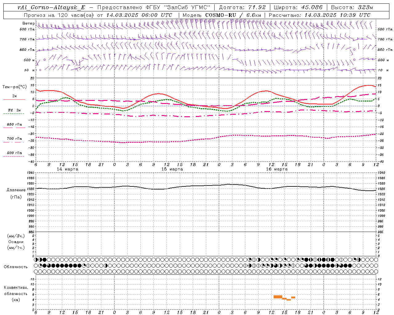Image resolution: width=394 pixels, height=315 pixels.
Task: Select the Долгота: 71.92 header field
Action: (x=242, y=8)
